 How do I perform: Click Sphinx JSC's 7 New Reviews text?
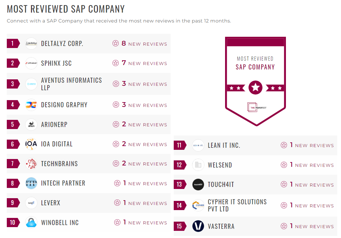144,63
